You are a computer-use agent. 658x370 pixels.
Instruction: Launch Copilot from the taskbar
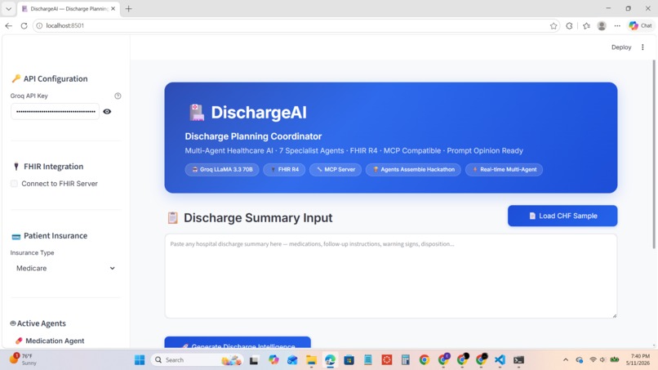click(273, 360)
